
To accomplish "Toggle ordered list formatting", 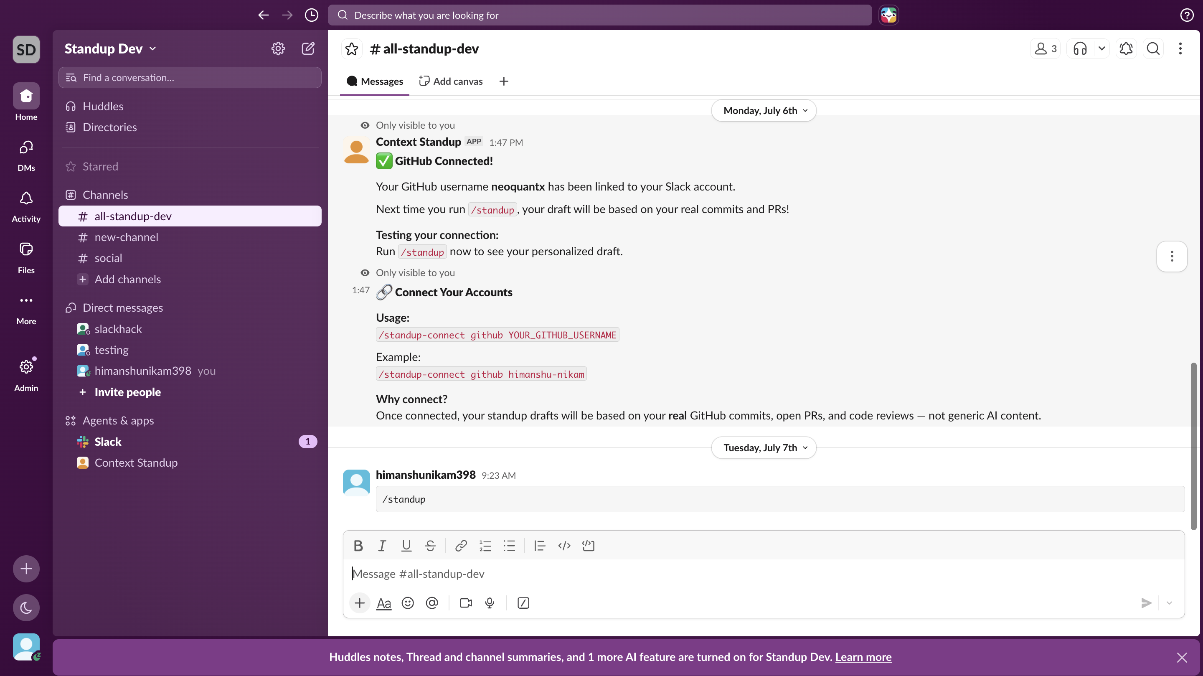I will [485, 546].
